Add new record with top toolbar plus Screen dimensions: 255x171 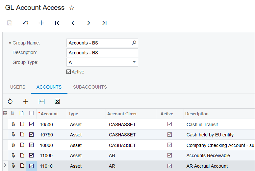click(41, 23)
